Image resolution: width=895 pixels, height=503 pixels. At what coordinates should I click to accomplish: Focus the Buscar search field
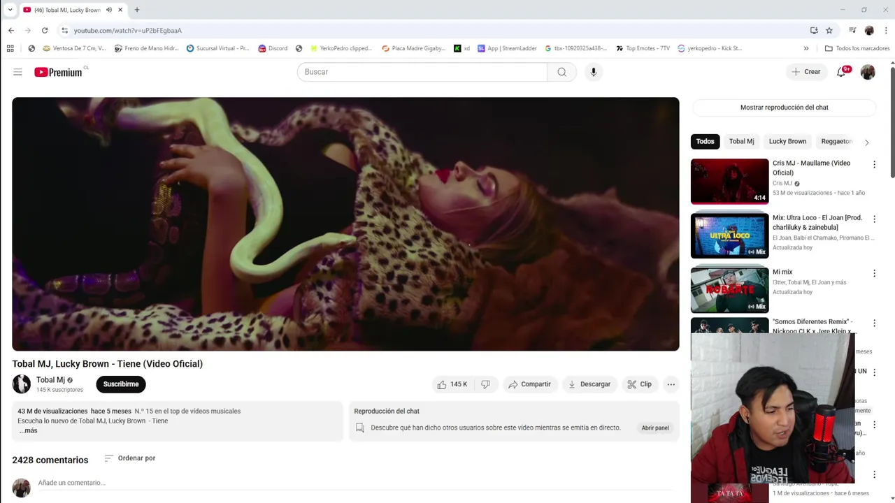pos(422,72)
